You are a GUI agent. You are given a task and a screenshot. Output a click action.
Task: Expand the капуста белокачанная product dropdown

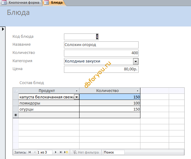coord(77,97)
